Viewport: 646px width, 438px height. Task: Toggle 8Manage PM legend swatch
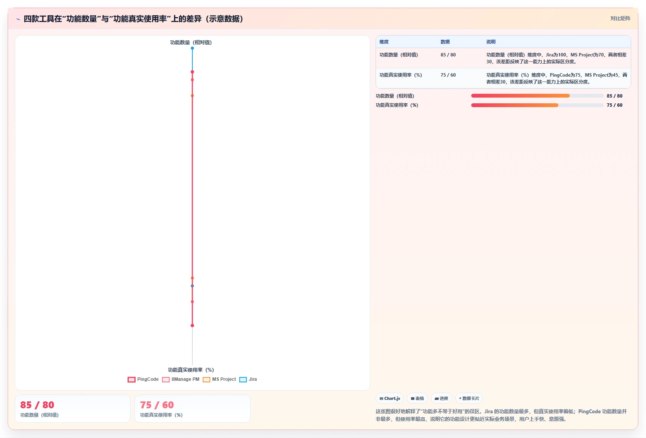click(x=166, y=379)
